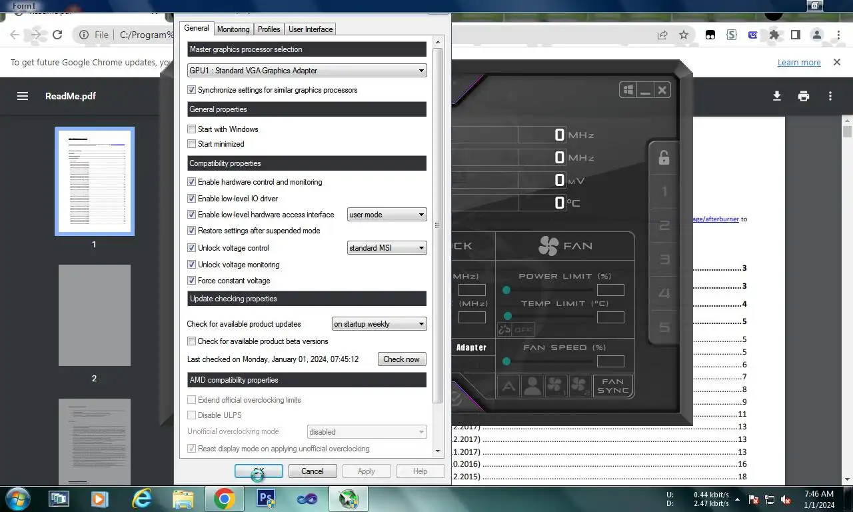Enable Start minimized checkbox
853x512 pixels.
click(192, 144)
